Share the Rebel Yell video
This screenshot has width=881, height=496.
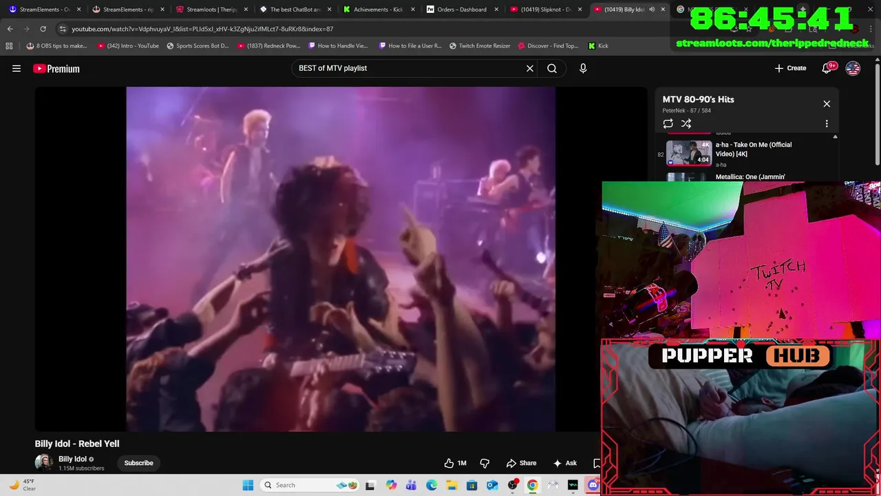tap(521, 463)
